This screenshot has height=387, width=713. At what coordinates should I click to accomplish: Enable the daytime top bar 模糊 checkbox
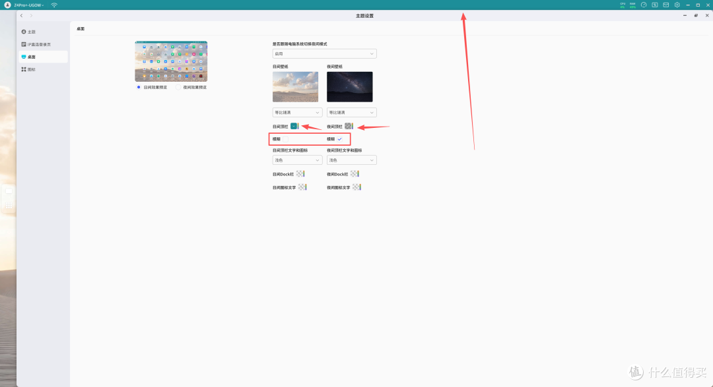click(x=286, y=139)
